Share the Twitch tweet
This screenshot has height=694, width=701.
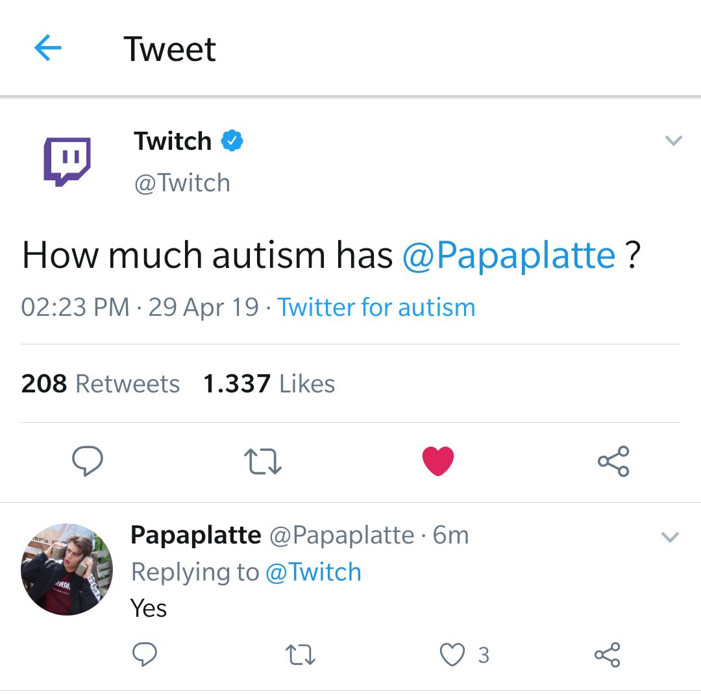(613, 461)
